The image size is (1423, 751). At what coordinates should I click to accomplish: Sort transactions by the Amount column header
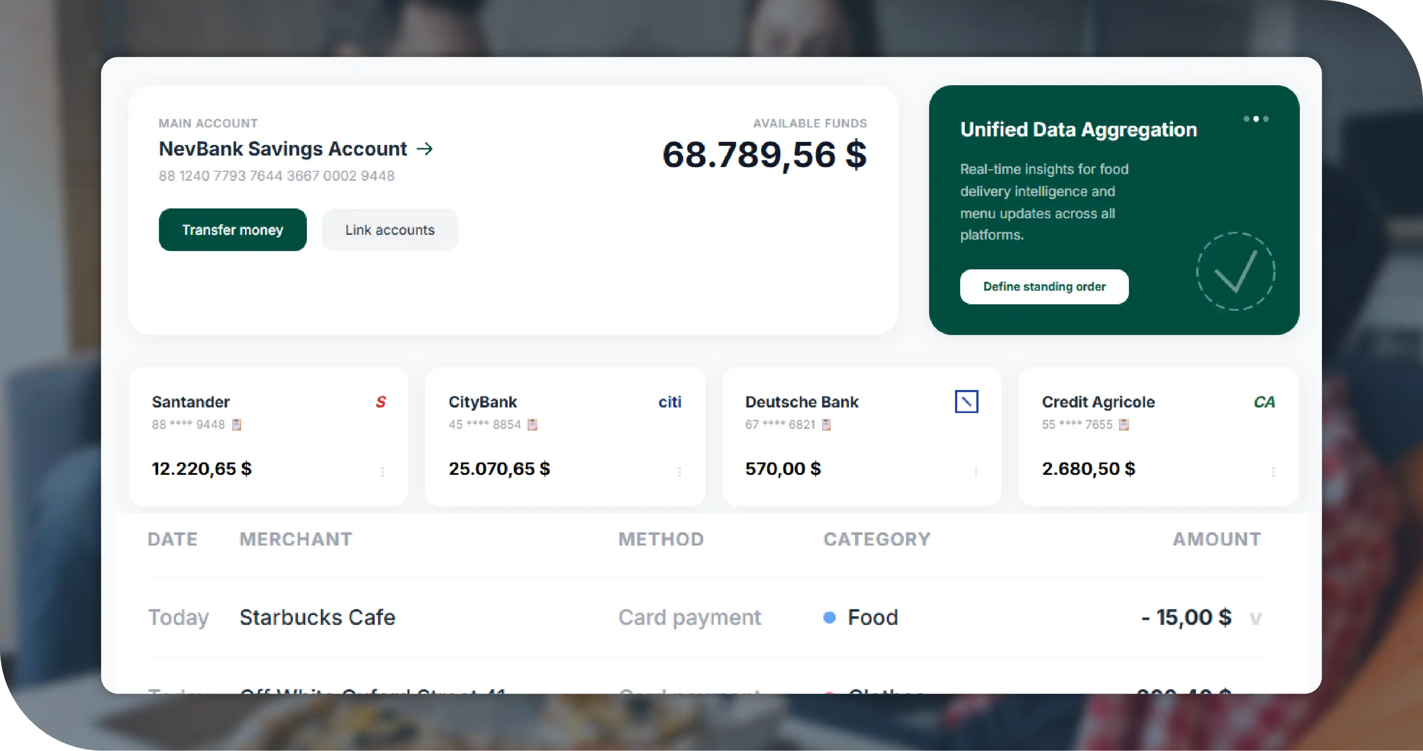1216,539
